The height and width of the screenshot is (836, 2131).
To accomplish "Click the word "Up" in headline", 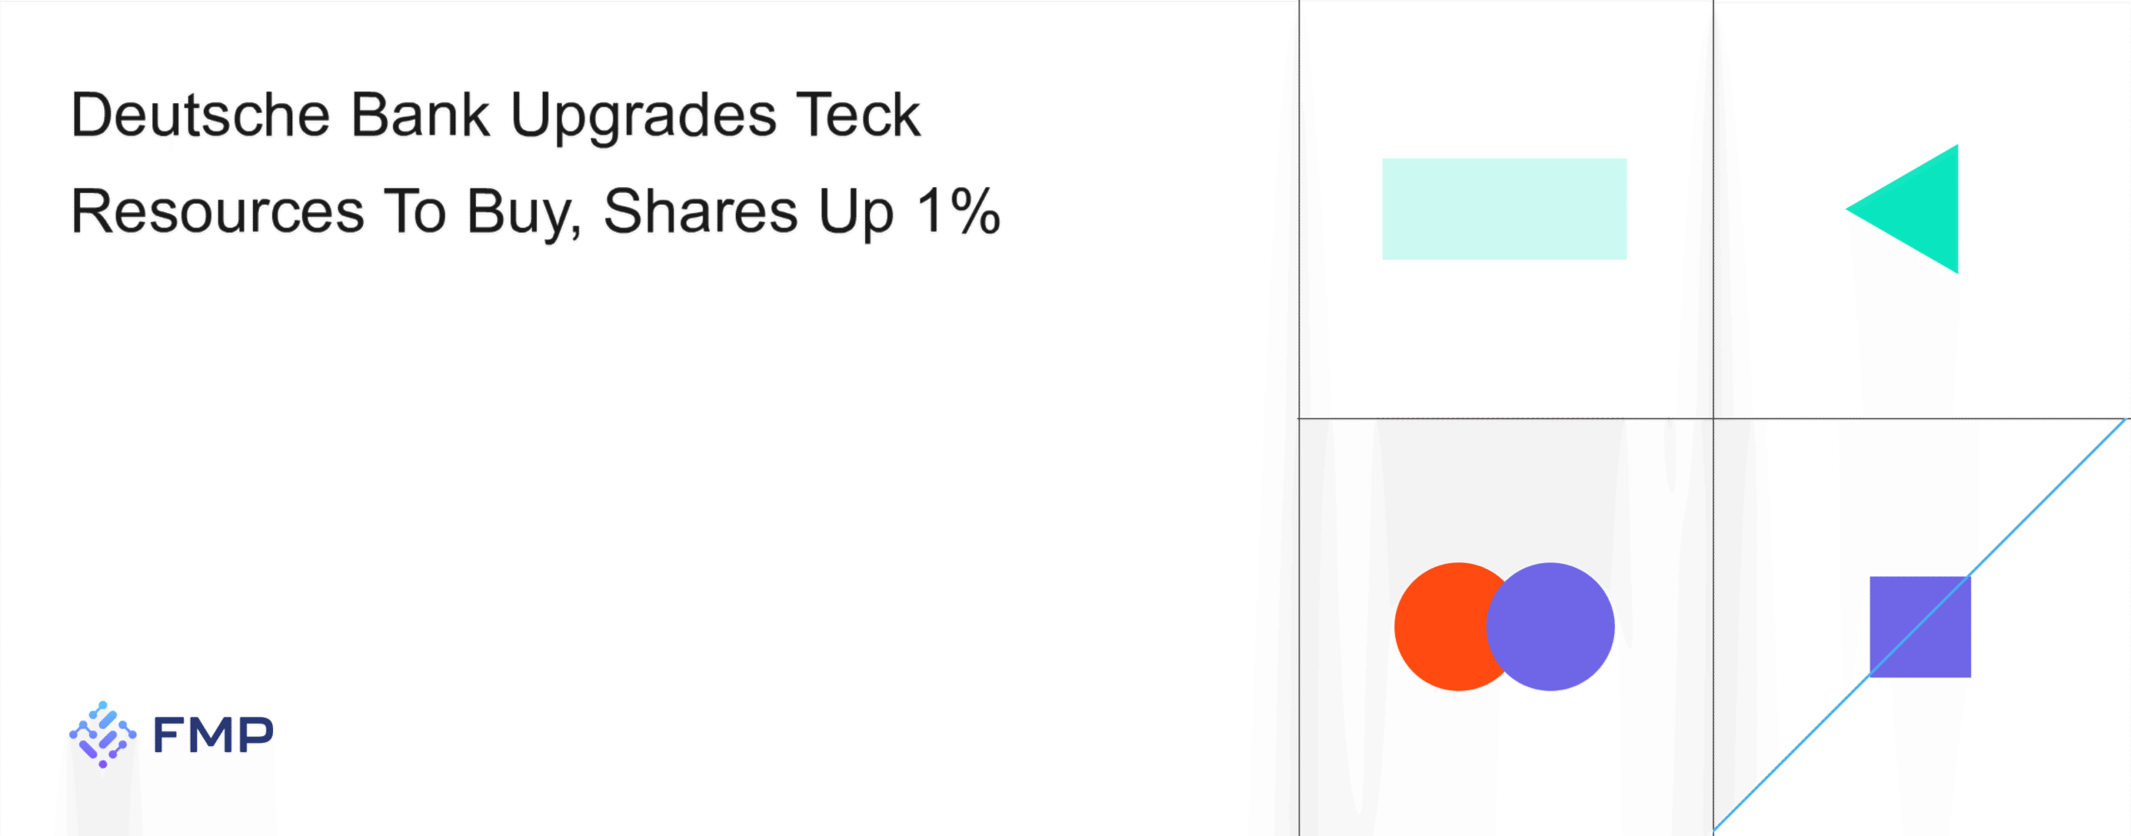I will point(856,213).
